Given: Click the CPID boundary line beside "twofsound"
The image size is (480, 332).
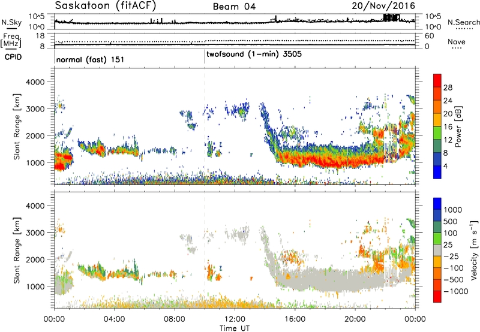Looking at the screenshot, I should click(x=205, y=56).
